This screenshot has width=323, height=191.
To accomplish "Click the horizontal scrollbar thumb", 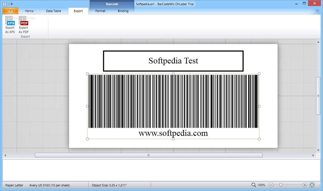I will click(148, 155).
